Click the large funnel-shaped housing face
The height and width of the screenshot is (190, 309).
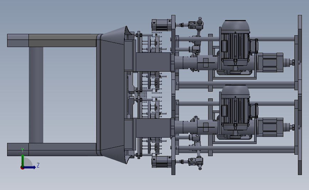[112, 95]
